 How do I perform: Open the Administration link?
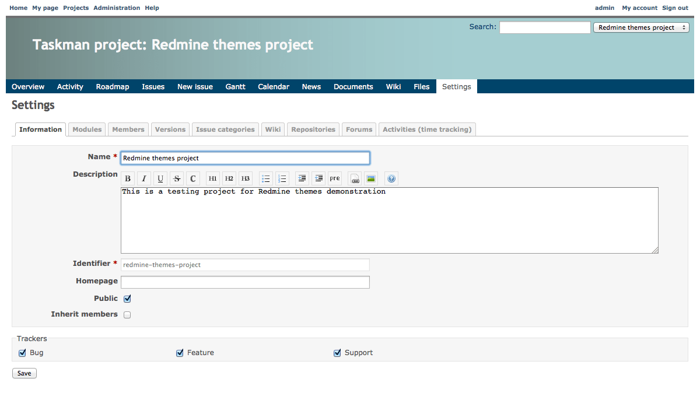pos(117,8)
